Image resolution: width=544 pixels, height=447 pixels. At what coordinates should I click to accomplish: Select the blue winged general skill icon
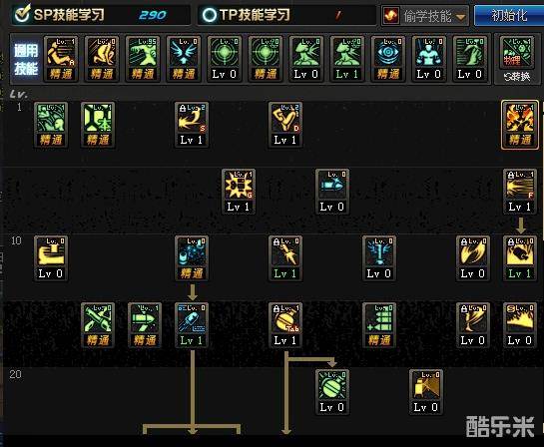[184, 59]
